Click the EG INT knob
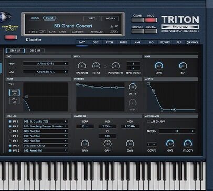213x191 pixels. 96,66
